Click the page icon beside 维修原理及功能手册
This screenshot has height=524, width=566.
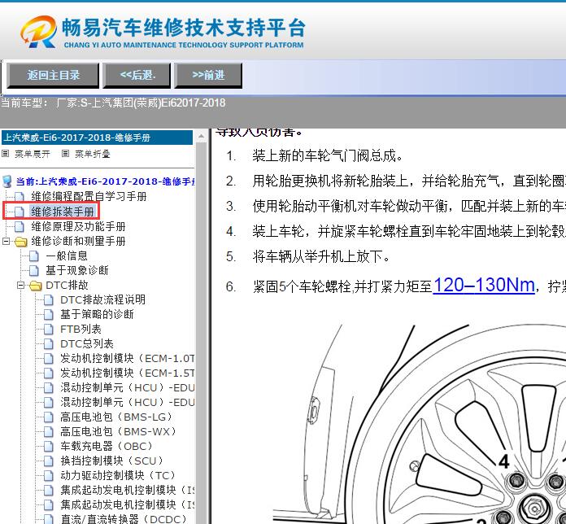tap(20, 227)
